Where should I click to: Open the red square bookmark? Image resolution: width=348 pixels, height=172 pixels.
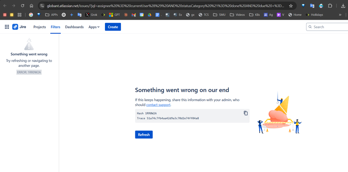[5, 15]
